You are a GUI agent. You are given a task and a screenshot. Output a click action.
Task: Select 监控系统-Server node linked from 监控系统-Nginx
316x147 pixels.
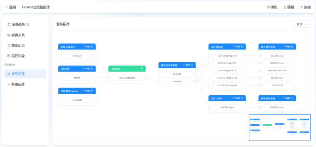point(277,107)
